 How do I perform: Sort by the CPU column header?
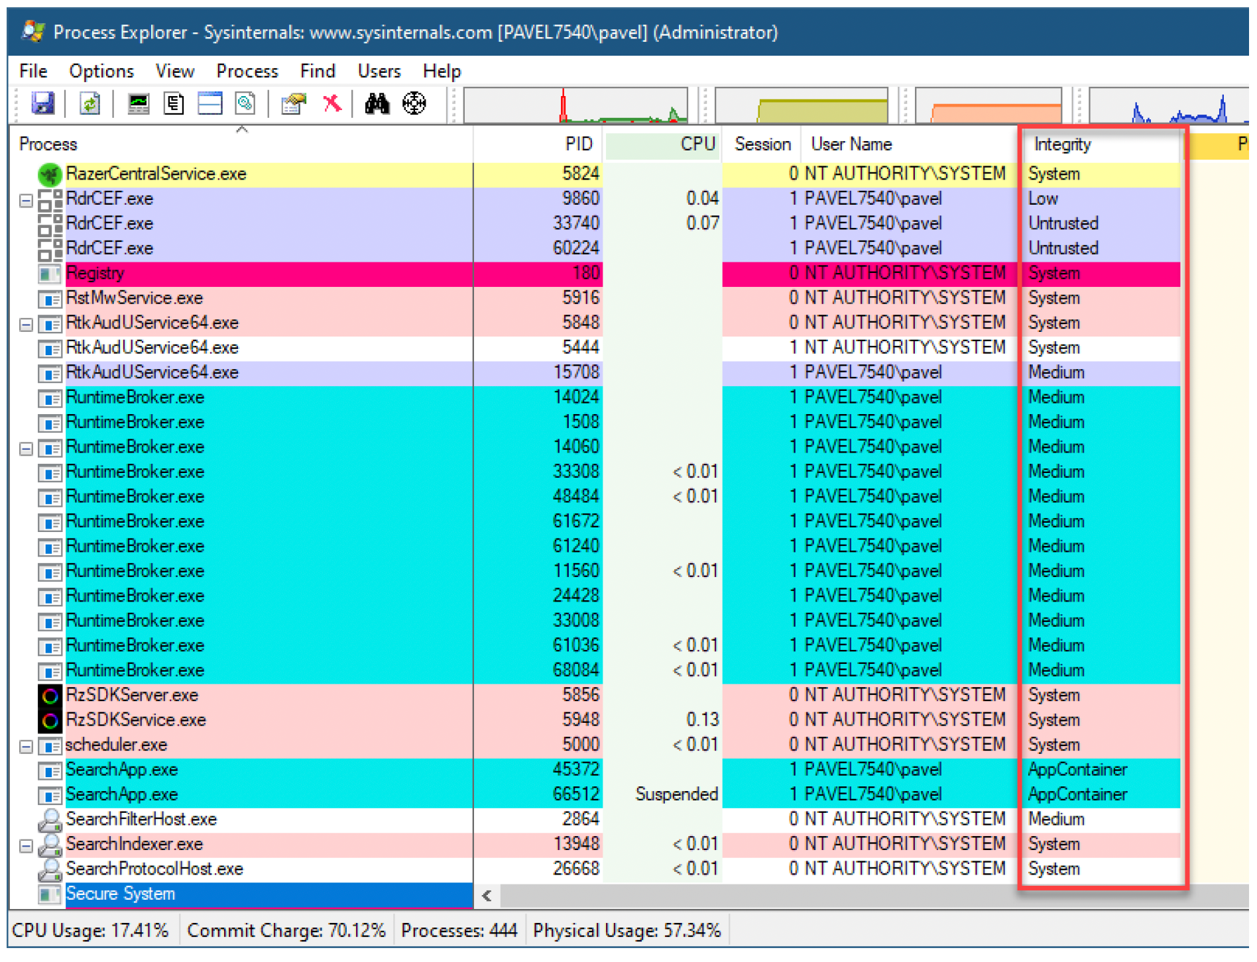pos(662,144)
